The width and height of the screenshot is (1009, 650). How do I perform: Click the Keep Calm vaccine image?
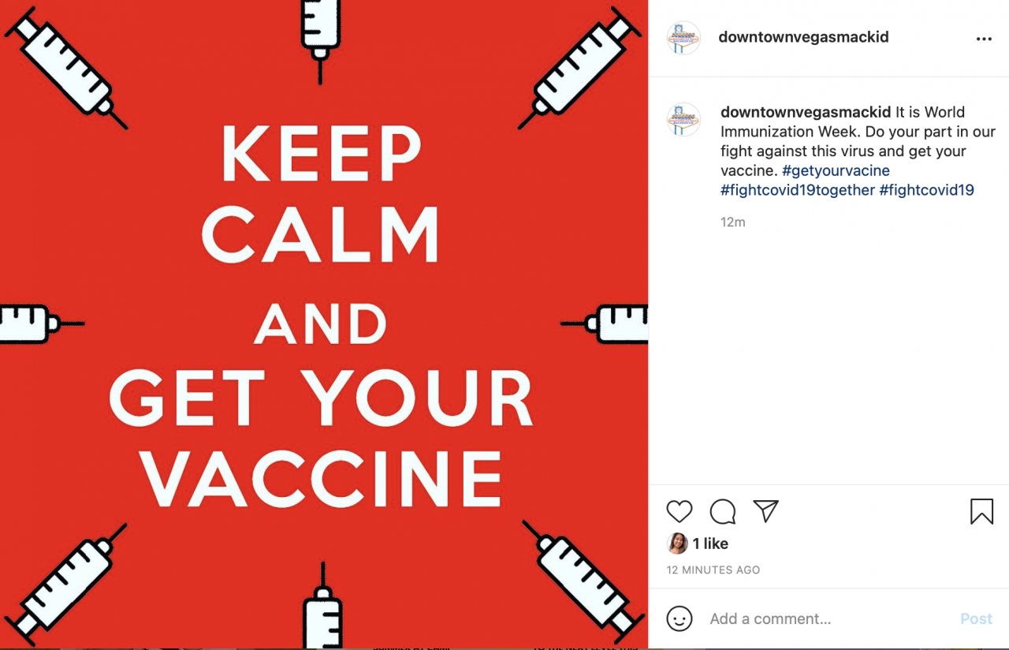324,325
